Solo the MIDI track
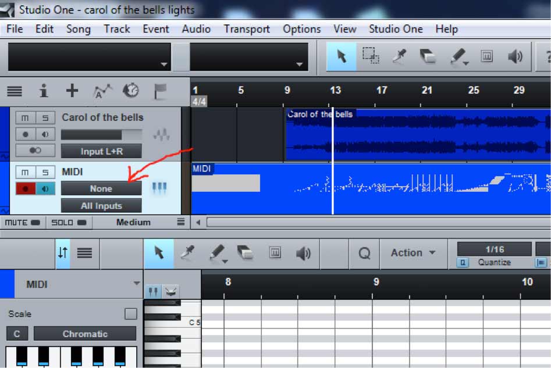 45,173
